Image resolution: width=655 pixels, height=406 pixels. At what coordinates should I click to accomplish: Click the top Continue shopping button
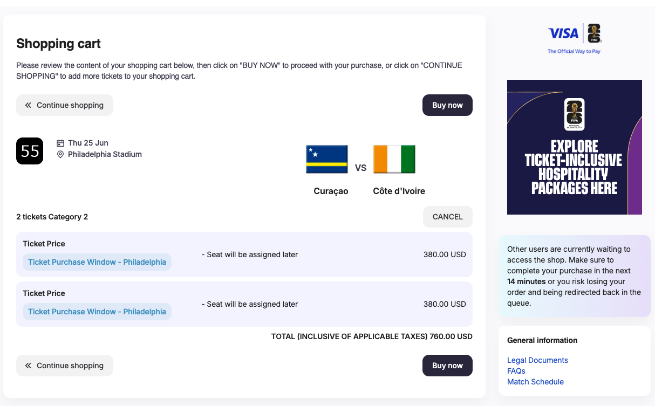pyautogui.click(x=65, y=105)
